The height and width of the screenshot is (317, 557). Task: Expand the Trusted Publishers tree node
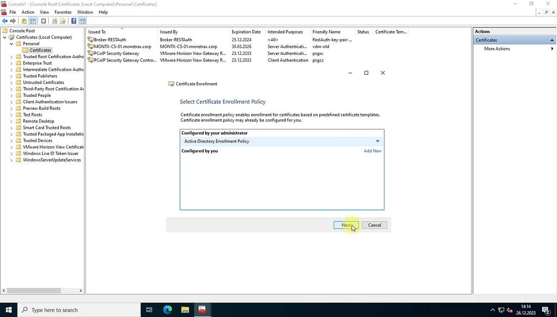click(x=11, y=76)
